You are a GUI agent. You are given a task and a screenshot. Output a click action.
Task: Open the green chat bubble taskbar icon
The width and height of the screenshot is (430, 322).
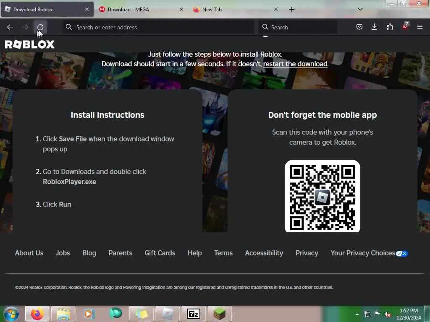coord(115,314)
